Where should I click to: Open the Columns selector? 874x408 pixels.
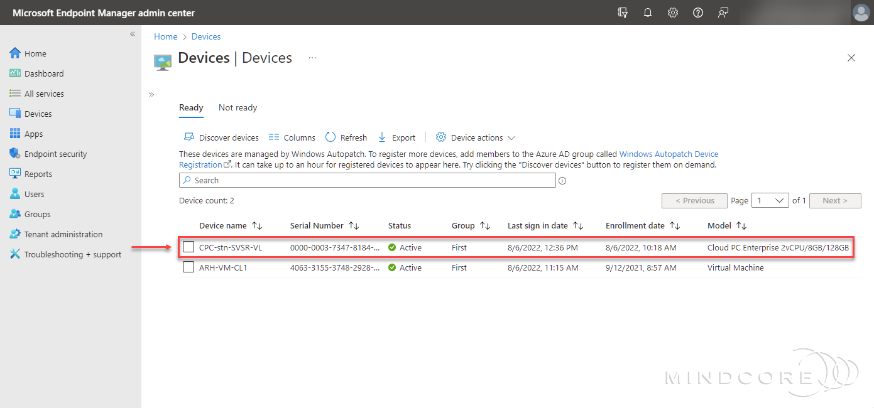[x=292, y=137]
